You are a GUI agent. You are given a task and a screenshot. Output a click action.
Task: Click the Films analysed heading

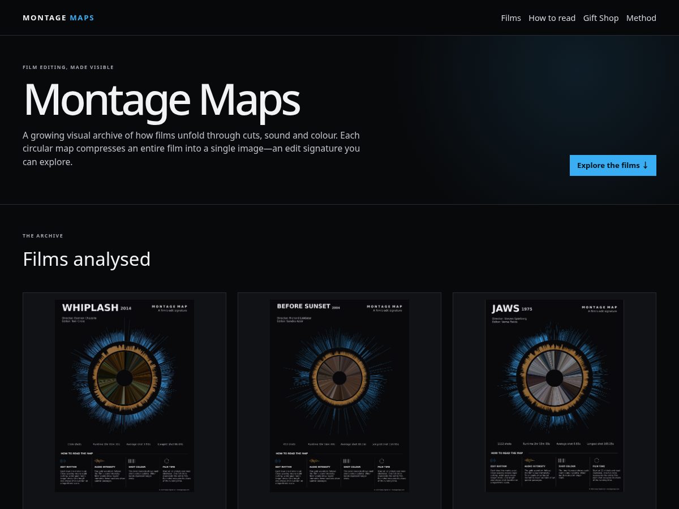(x=87, y=259)
